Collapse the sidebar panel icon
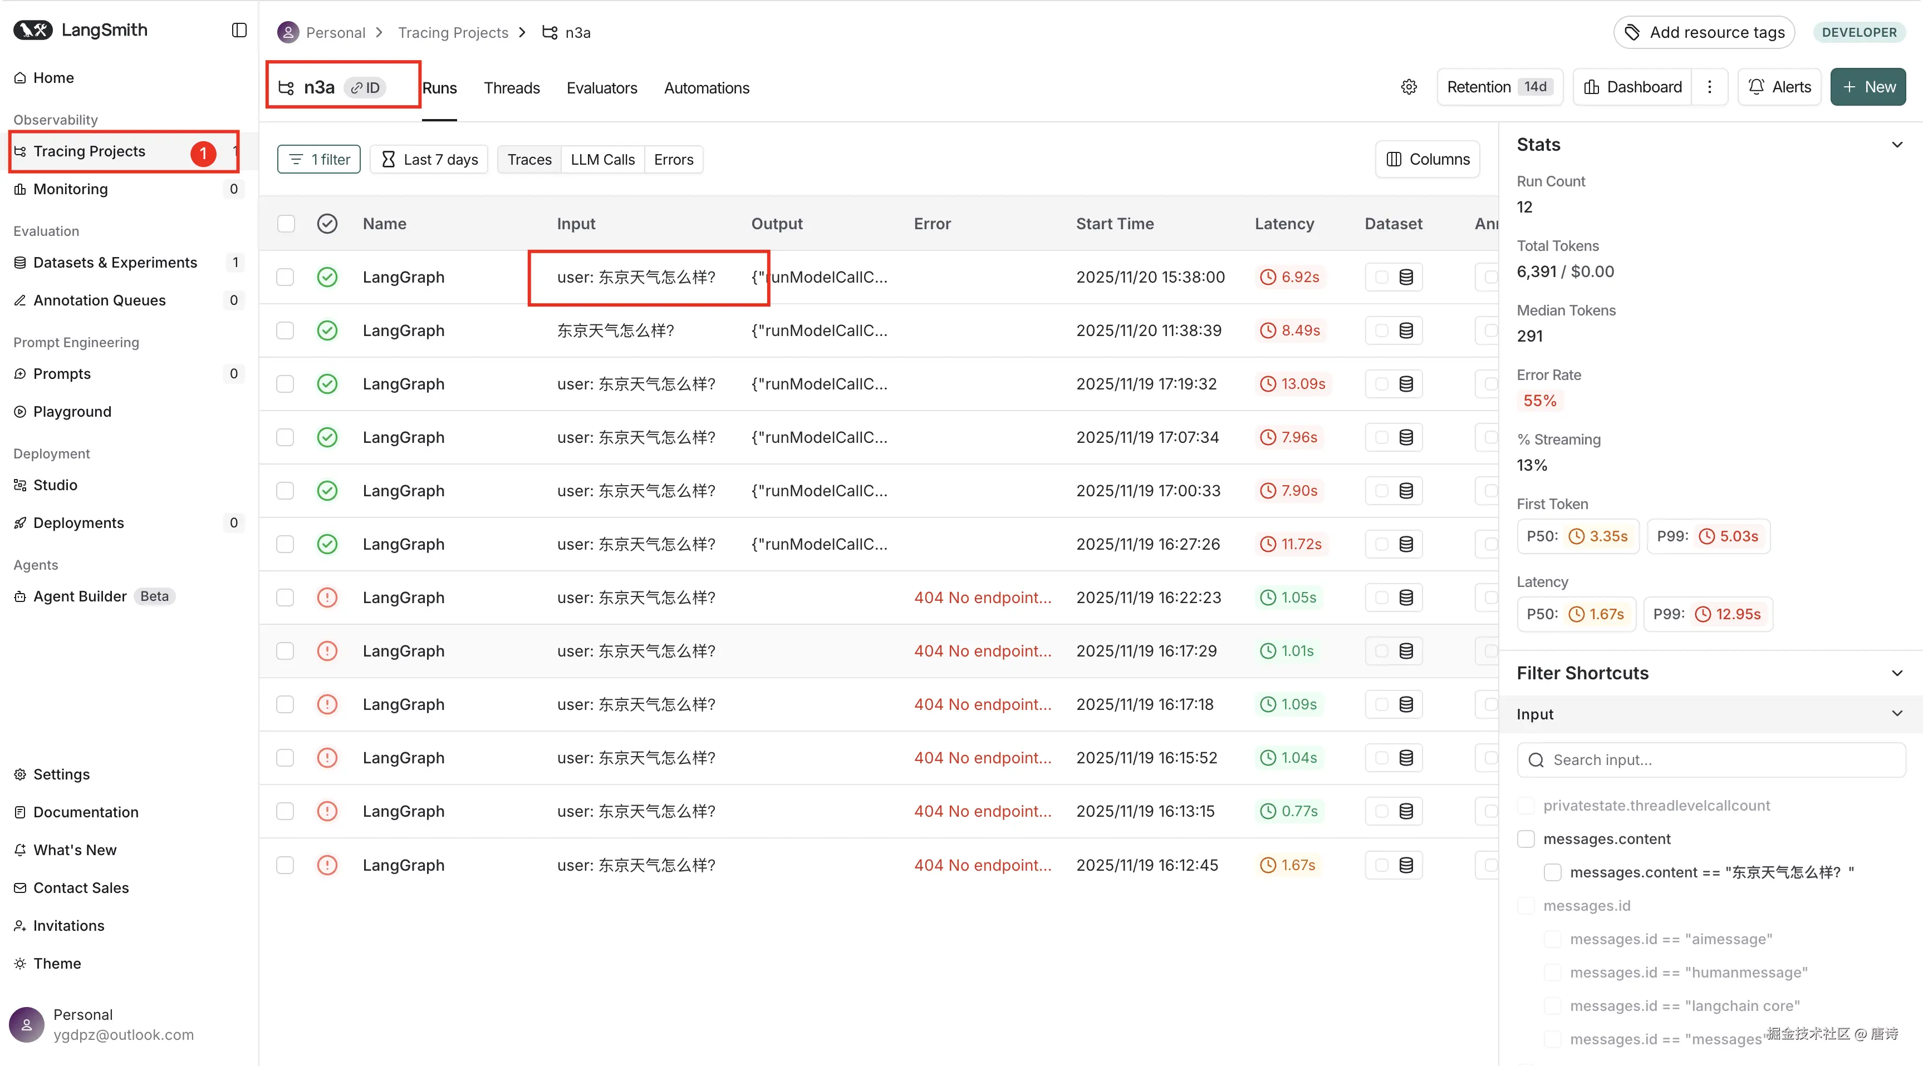 click(x=239, y=30)
